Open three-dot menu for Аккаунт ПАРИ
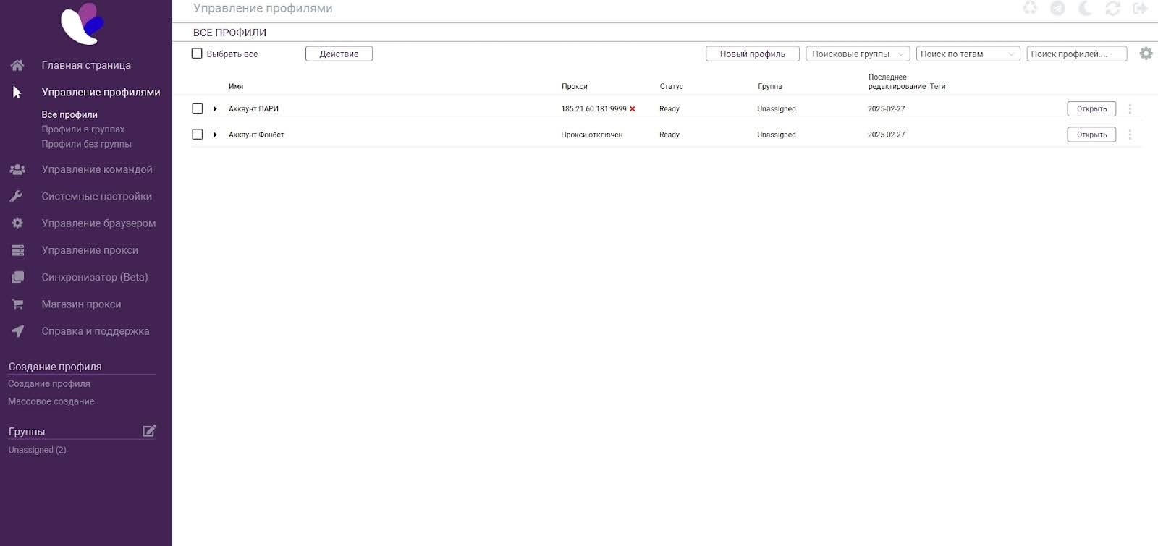This screenshot has width=1158, height=546. [1130, 109]
